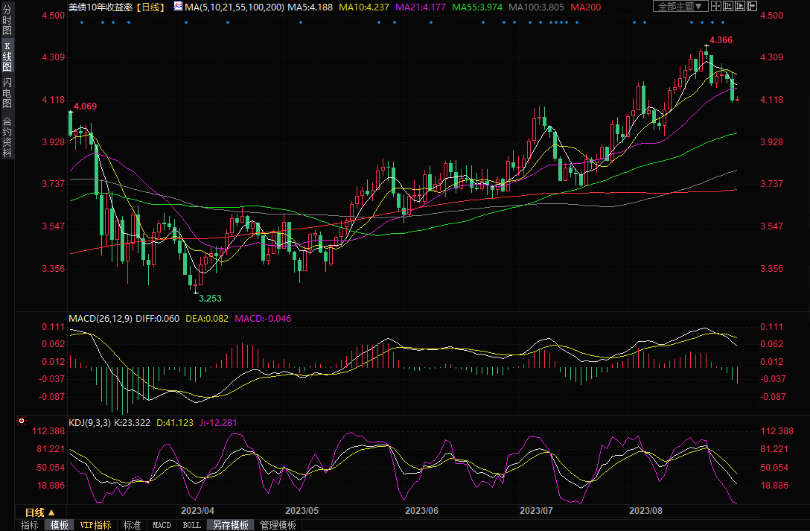Click the 另存模板 save template button
This screenshot has height=531, width=810.
tap(230, 525)
